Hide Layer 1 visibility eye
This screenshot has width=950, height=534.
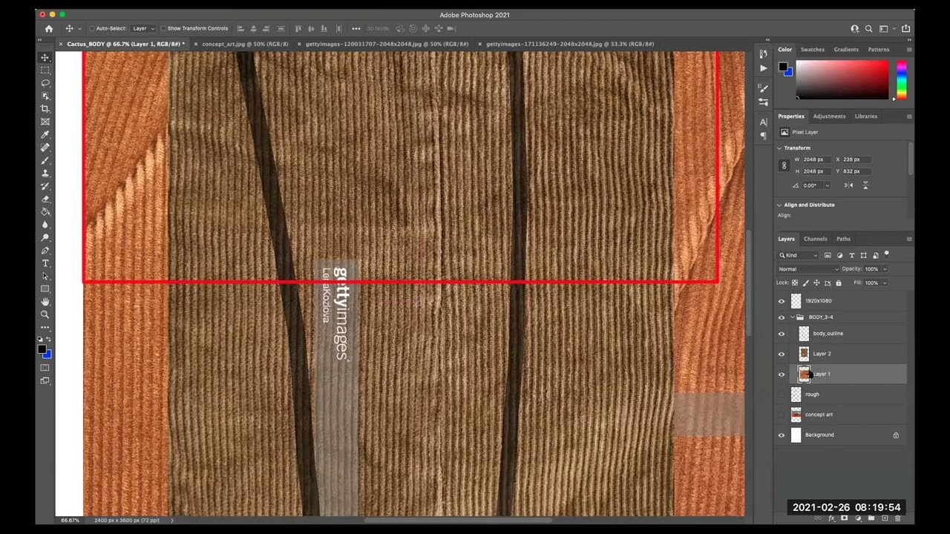tap(781, 375)
